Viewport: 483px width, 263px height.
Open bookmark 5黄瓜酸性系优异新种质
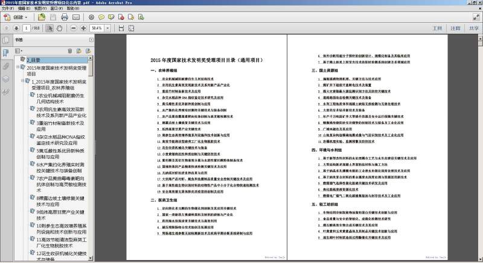(x=60, y=153)
